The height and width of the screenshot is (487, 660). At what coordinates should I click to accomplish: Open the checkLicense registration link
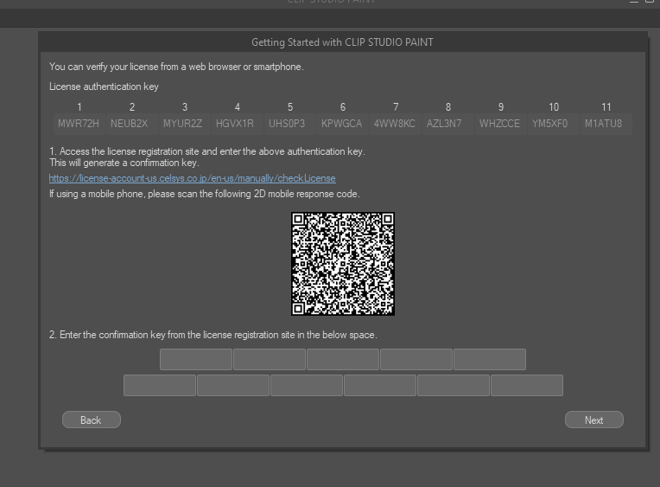click(x=193, y=178)
